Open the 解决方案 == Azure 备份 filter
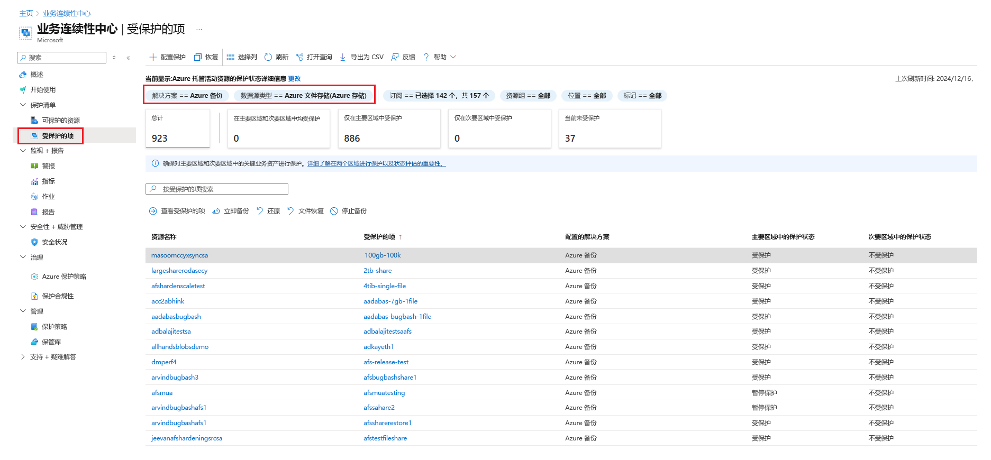The image size is (991, 460). pyautogui.click(x=187, y=96)
